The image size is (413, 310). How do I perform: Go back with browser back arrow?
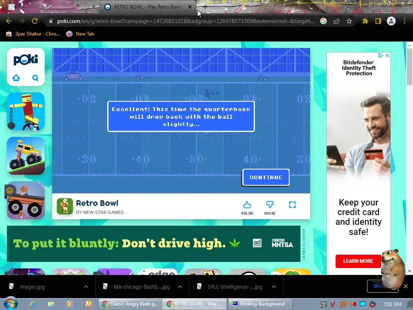click(9, 21)
